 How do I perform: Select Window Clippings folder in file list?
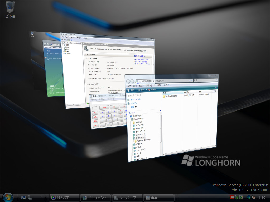click(170, 96)
